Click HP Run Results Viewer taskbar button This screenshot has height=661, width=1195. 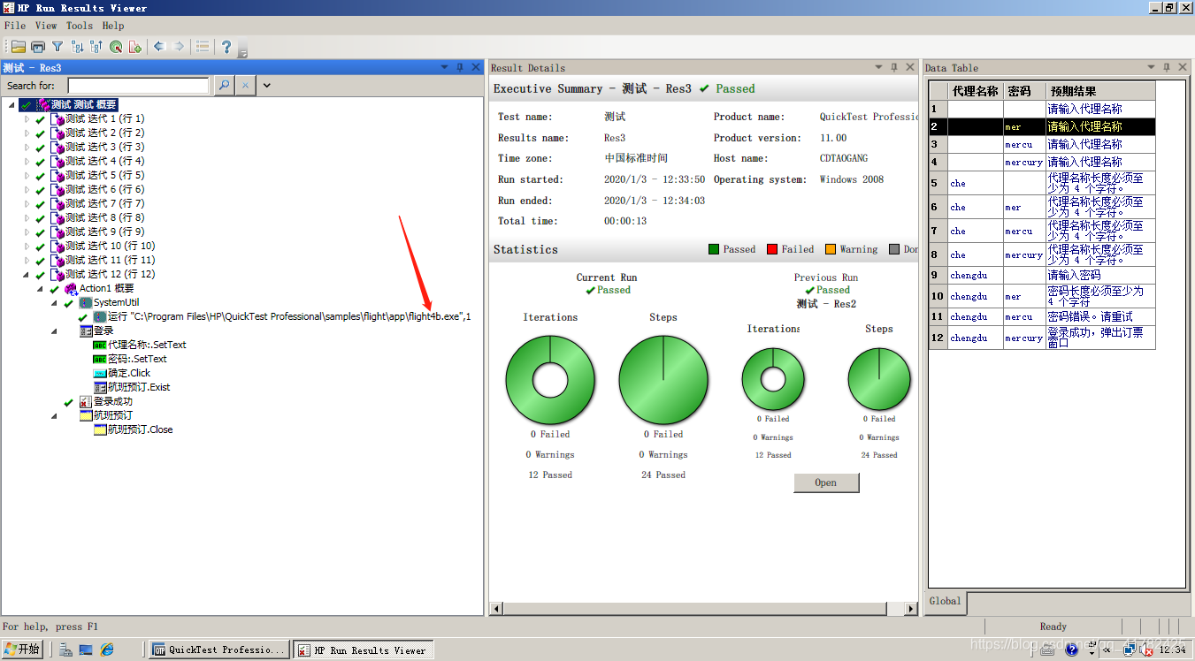pos(364,650)
